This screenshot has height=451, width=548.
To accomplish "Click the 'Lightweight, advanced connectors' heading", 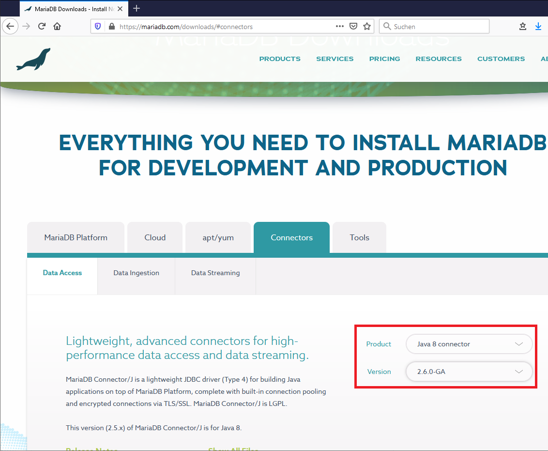I will (x=187, y=348).
